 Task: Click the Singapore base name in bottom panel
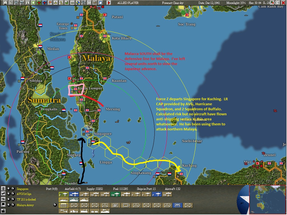coord(22,189)
